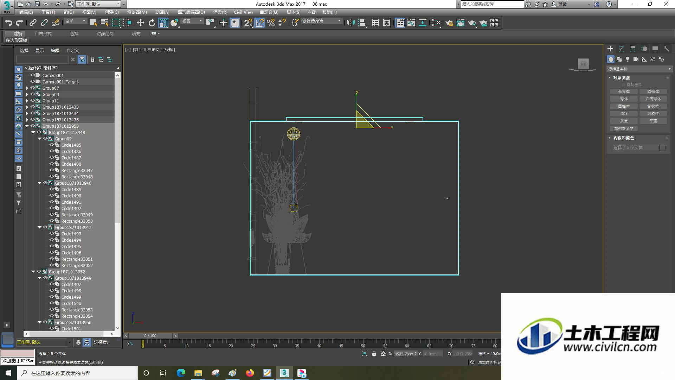
Task: Toggle the Spinner Snap button
Action: tap(282, 23)
